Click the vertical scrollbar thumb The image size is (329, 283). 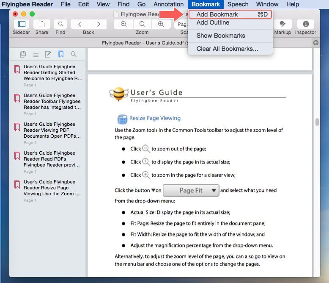coord(317,122)
